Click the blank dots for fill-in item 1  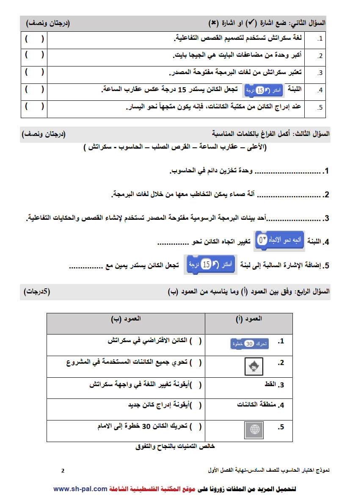[287, 172]
